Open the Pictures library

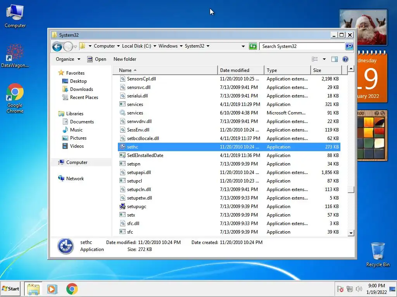(78, 138)
